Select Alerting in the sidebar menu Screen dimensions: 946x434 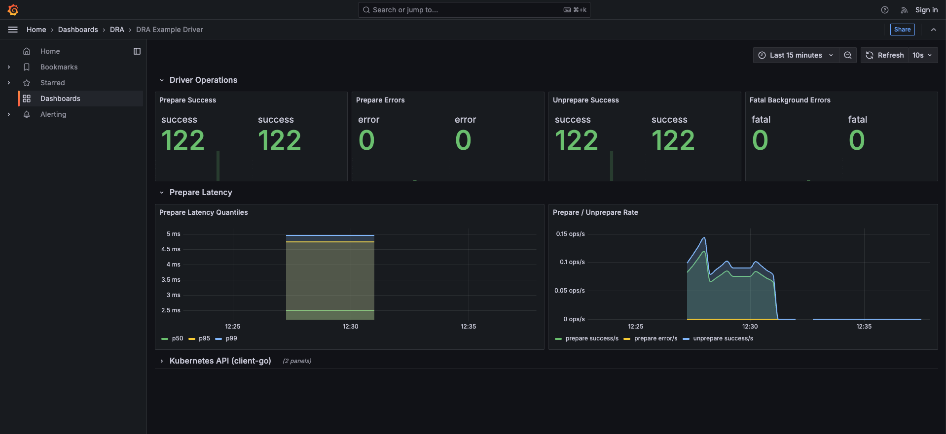[53, 114]
